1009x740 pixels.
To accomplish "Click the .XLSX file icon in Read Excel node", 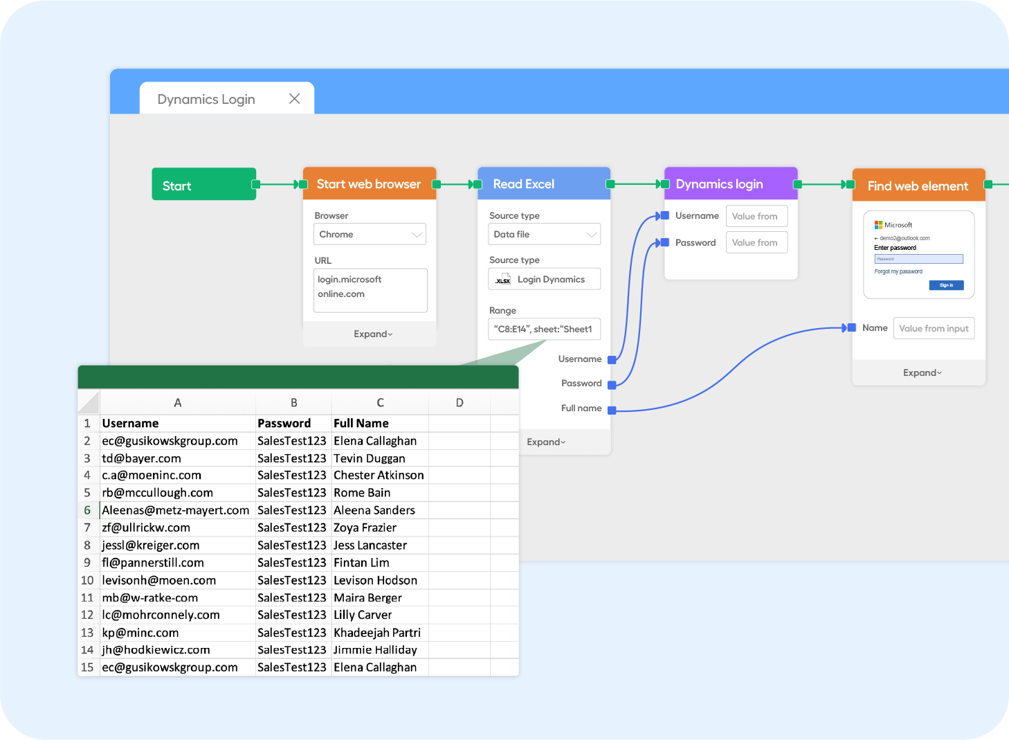I will [503, 280].
